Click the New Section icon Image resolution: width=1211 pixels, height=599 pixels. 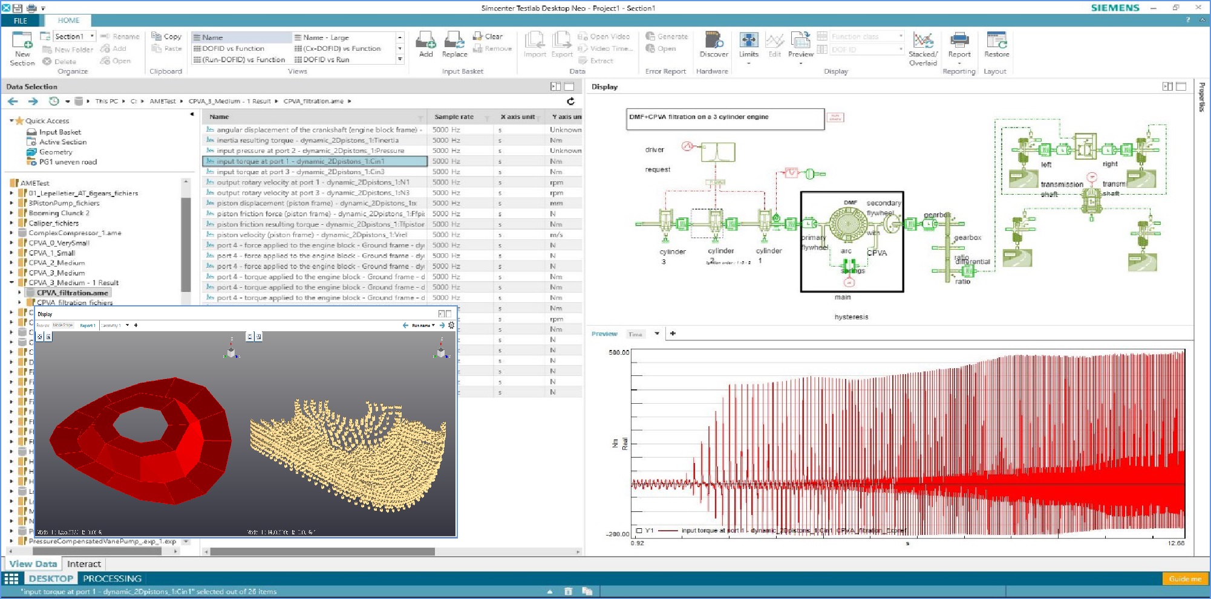22,42
